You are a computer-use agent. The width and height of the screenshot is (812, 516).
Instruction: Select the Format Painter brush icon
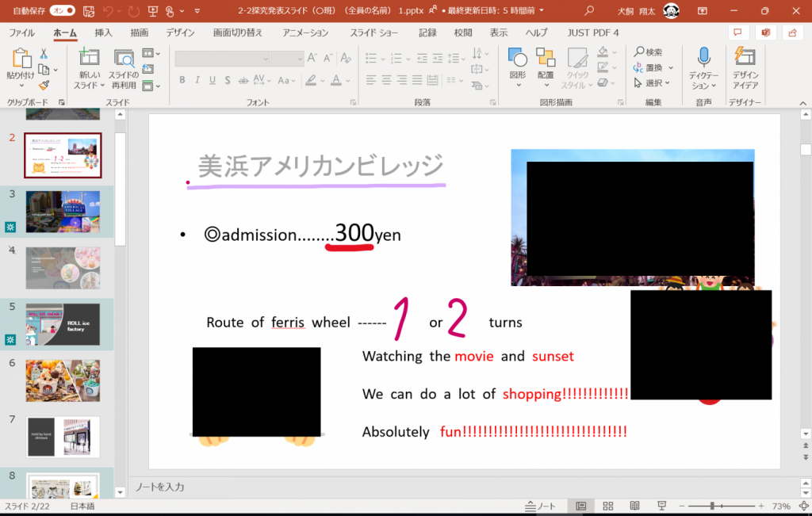[44, 85]
